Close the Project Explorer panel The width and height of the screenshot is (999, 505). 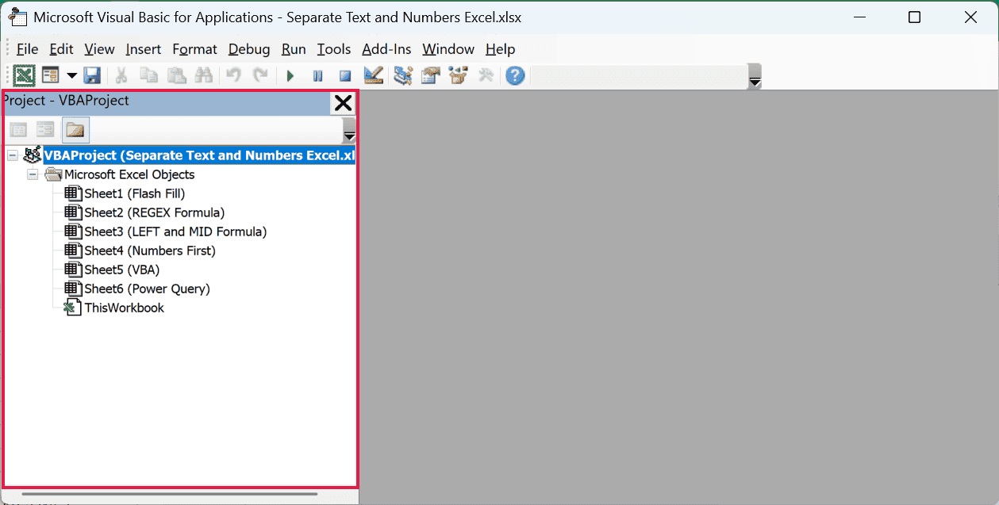344,102
